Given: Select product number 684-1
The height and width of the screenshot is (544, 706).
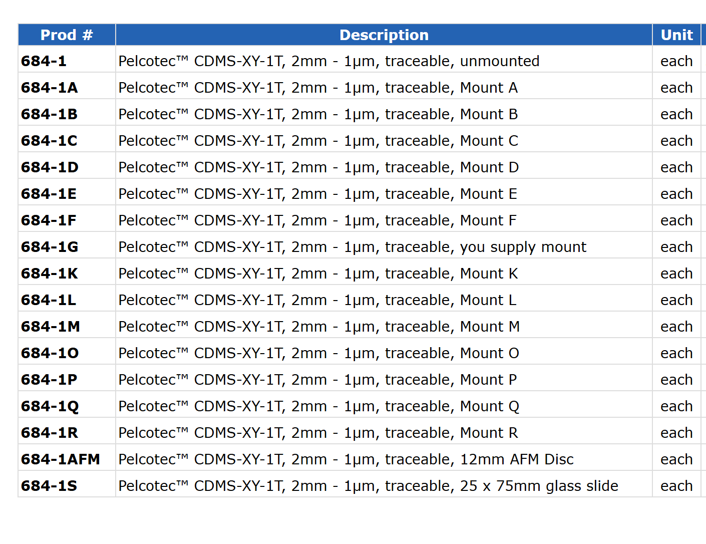Looking at the screenshot, I should [44, 61].
